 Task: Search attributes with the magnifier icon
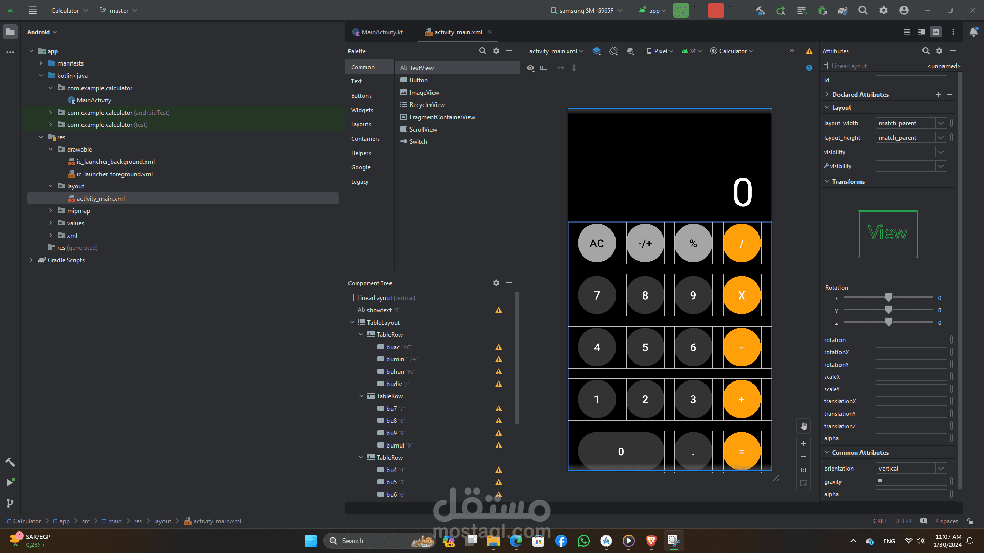coord(926,51)
